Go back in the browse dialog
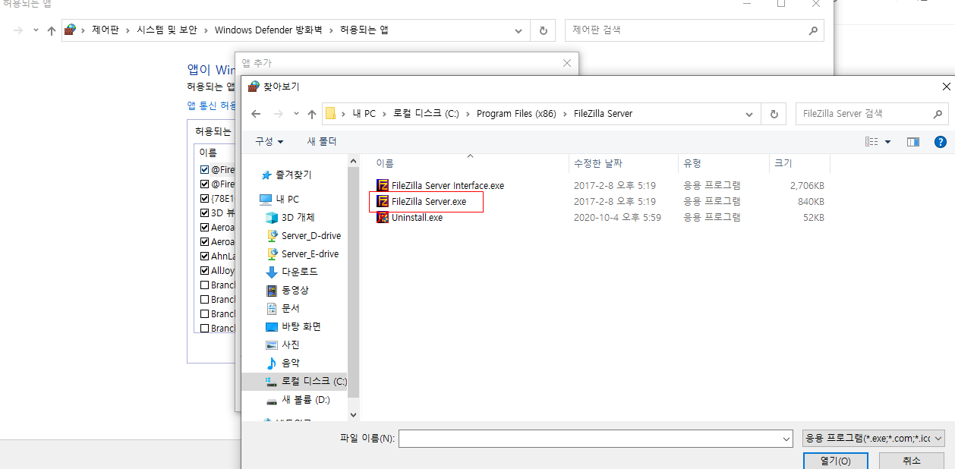955x469 pixels. pyautogui.click(x=256, y=114)
